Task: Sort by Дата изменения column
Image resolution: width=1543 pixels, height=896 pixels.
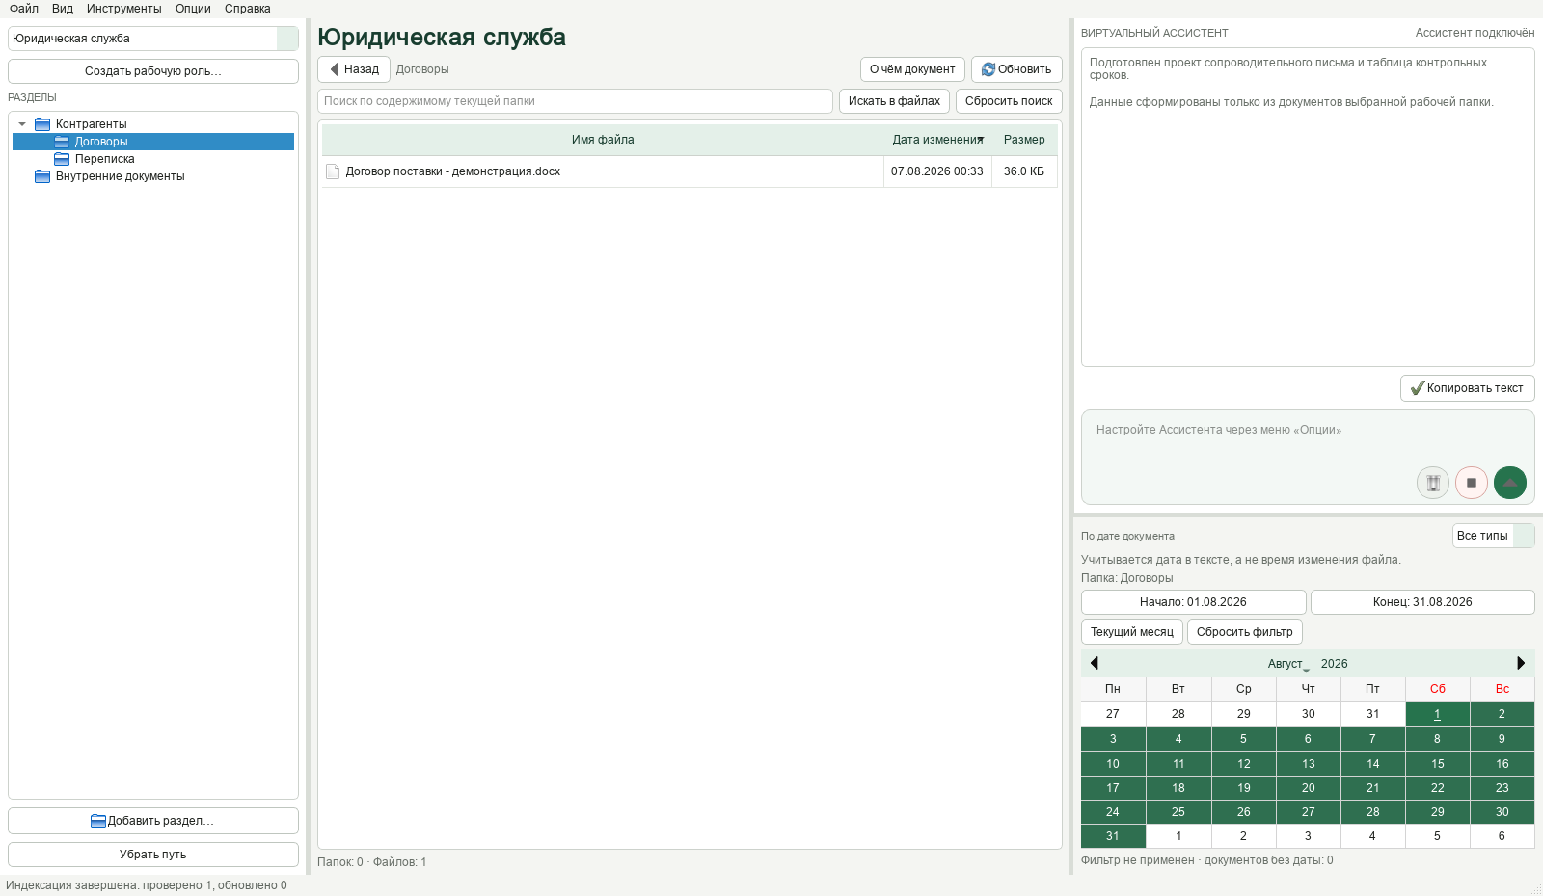Action: (937, 140)
